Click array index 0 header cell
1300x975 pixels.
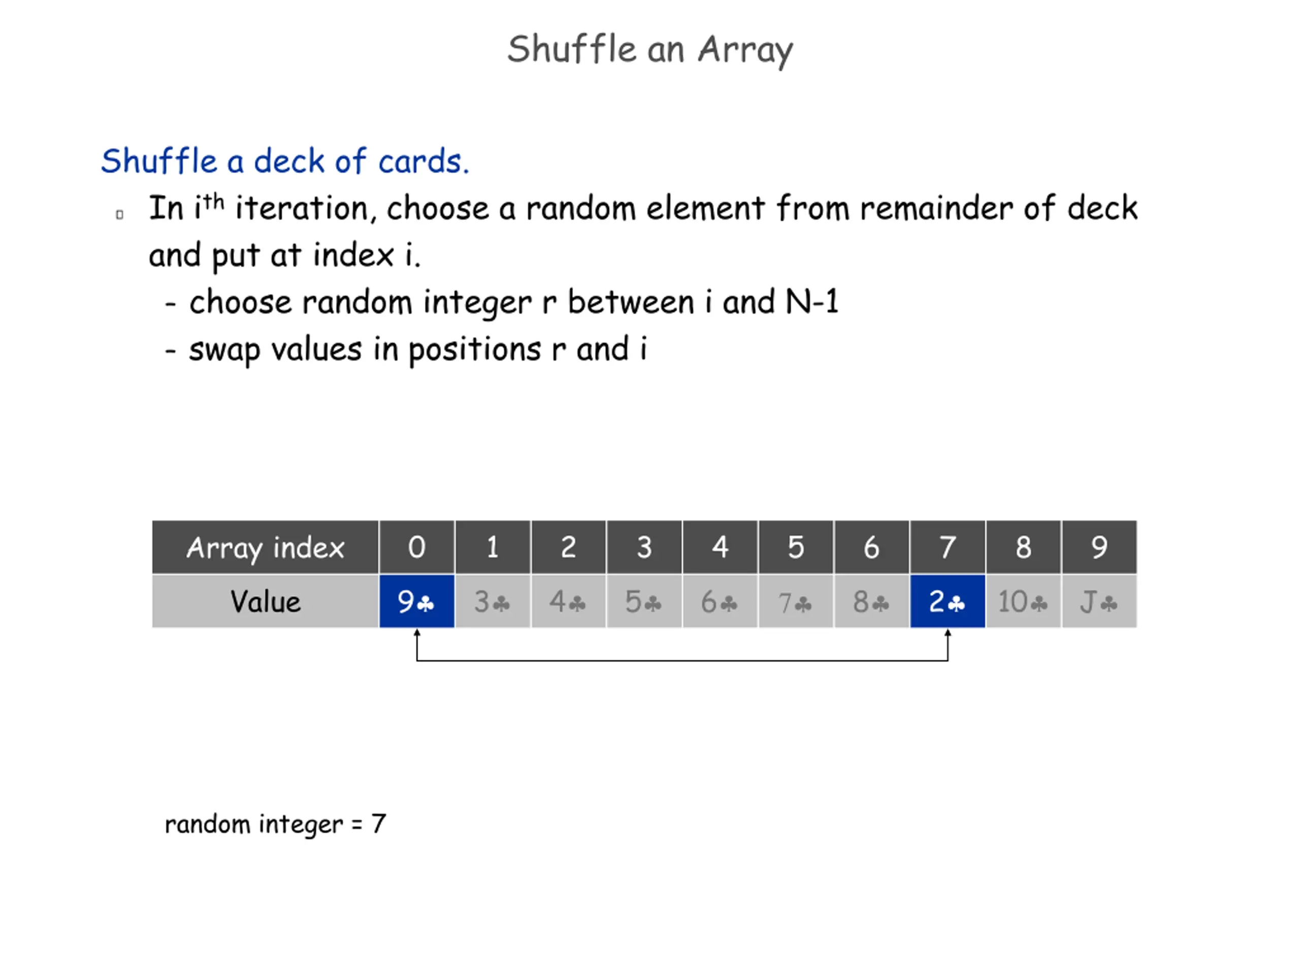(417, 547)
